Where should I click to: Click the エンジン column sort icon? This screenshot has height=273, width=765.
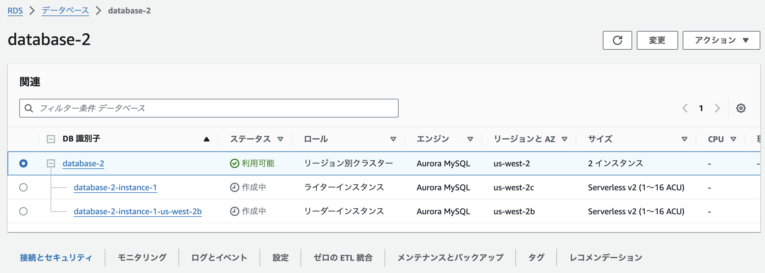[470, 139]
